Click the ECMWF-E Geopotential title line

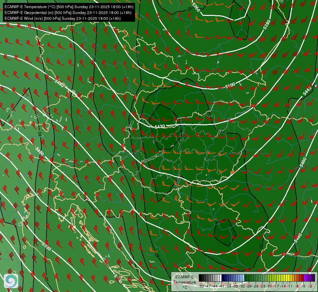pyautogui.click(x=68, y=13)
